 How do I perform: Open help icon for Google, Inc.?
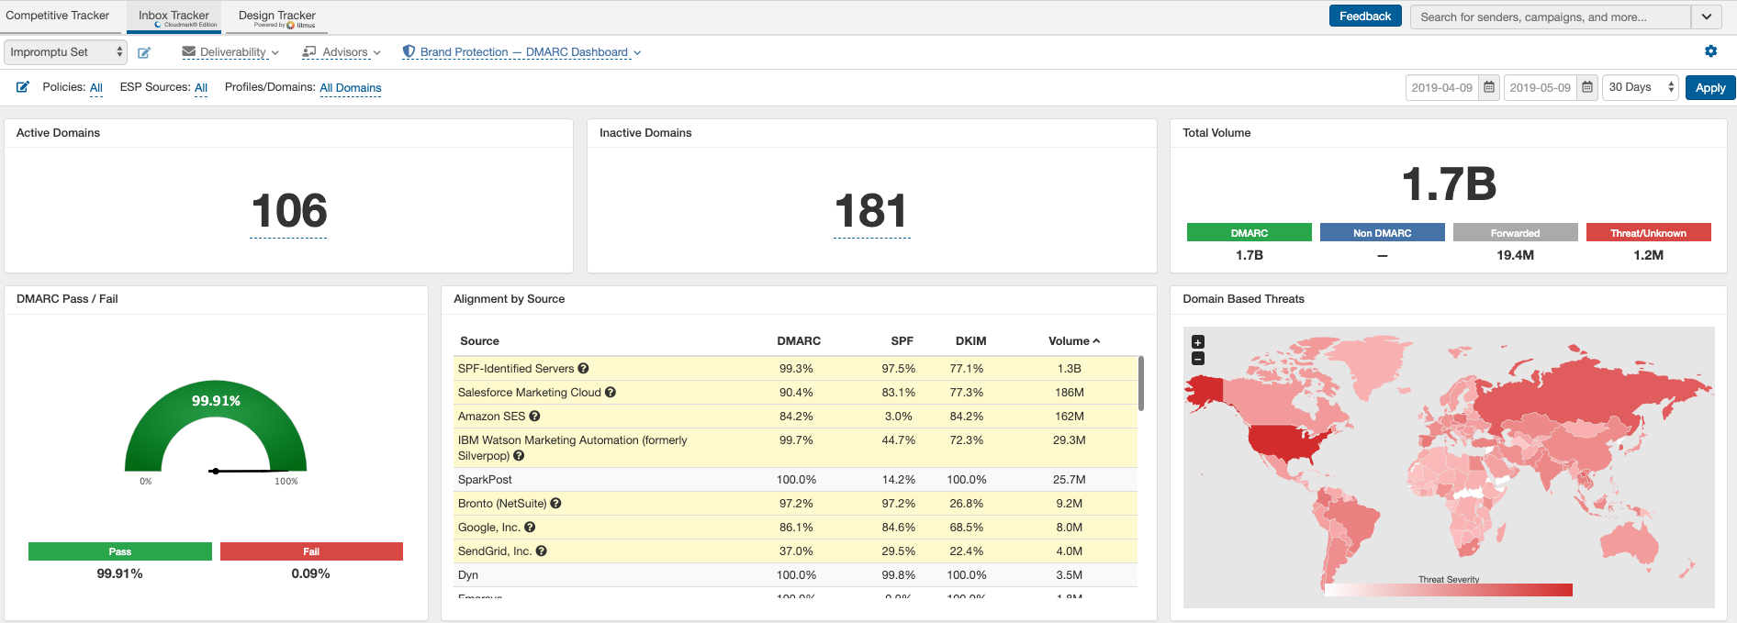(x=530, y=528)
